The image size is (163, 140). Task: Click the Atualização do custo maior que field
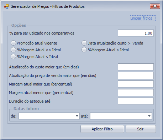tap(136, 67)
